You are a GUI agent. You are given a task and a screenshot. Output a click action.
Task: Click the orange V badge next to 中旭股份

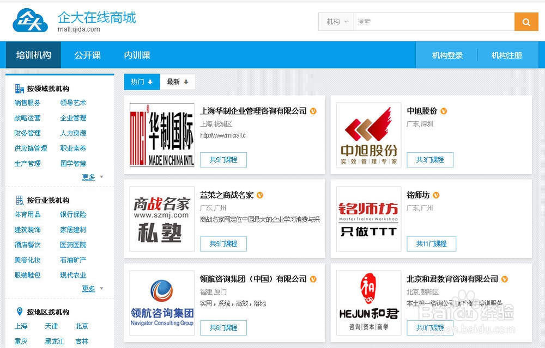[x=444, y=110]
